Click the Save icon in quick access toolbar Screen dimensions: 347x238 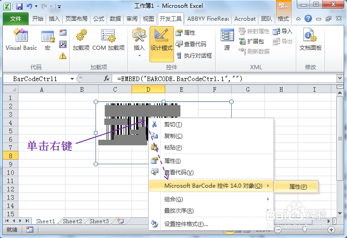click(19, 6)
